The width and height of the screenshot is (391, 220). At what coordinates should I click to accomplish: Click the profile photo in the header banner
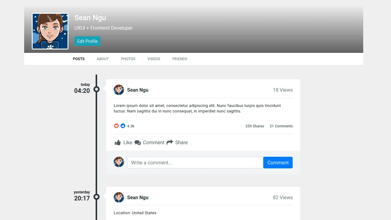(x=50, y=31)
